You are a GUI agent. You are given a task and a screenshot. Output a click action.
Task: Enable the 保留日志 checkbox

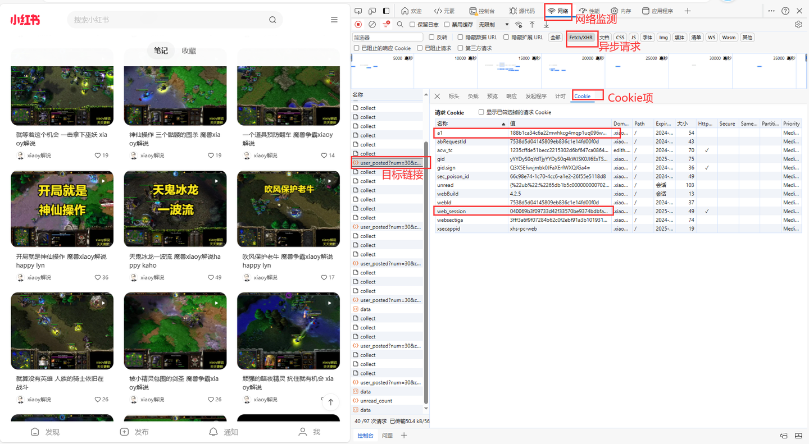[x=412, y=25]
